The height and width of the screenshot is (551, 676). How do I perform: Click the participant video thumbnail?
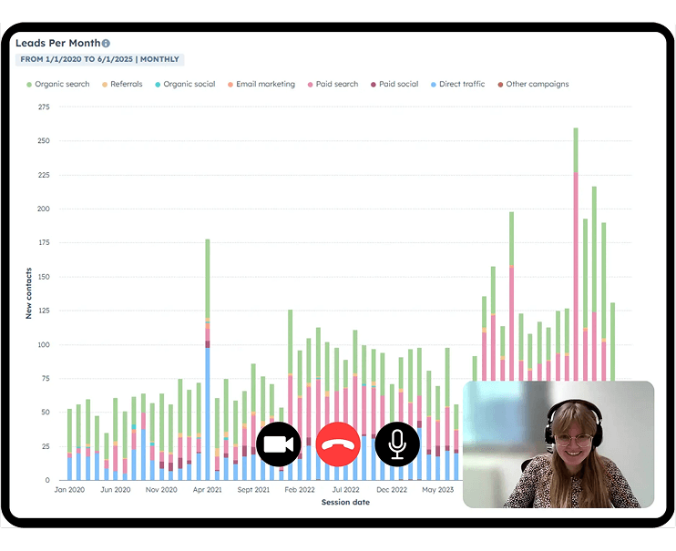point(558,444)
